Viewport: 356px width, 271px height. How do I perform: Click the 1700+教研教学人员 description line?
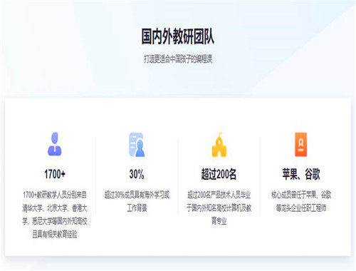(x=55, y=195)
